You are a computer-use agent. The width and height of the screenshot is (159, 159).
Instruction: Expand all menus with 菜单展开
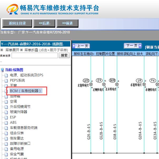pos(12,50)
